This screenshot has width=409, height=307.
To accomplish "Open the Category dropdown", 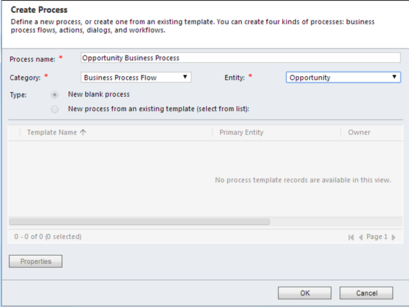I will (136, 77).
